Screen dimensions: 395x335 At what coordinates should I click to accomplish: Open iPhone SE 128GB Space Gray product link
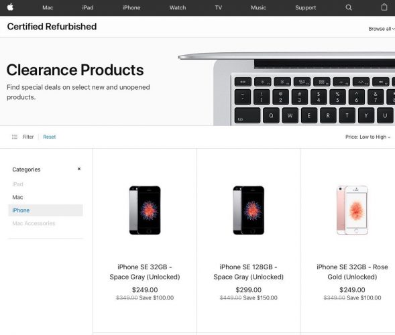click(x=248, y=272)
